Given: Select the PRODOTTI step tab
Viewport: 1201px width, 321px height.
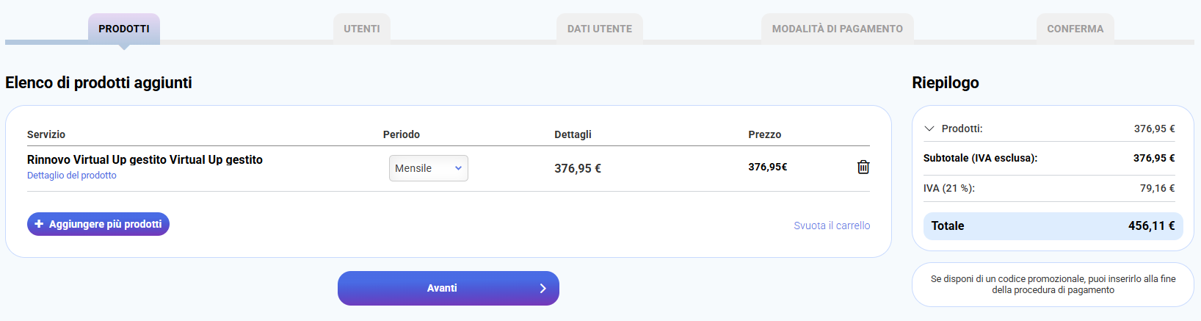Looking at the screenshot, I should click(124, 29).
